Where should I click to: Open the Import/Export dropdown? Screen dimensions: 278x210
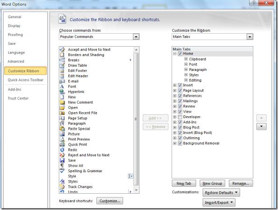pyautogui.click(x=219, y=203)
